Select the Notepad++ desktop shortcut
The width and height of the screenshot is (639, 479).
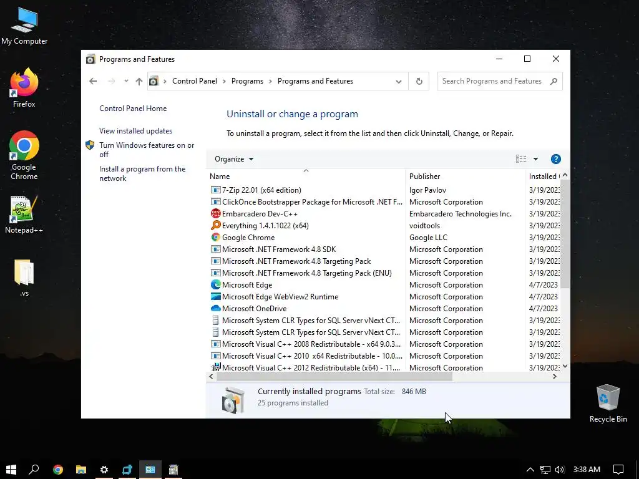(x=24, y=215)
